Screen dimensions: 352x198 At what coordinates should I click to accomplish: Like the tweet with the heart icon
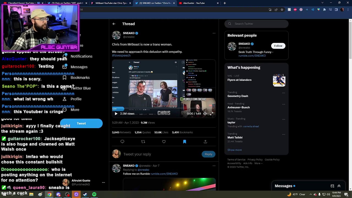[x=164, y=142]
